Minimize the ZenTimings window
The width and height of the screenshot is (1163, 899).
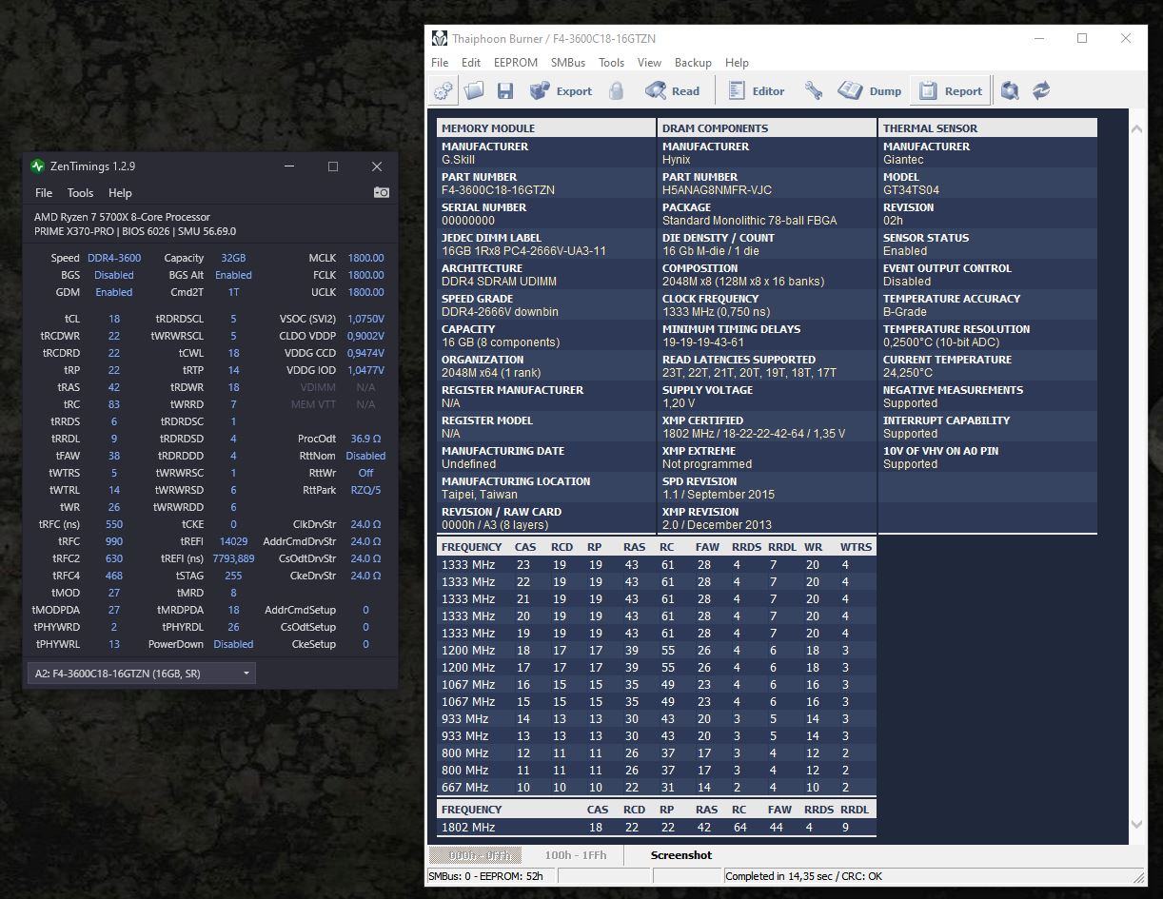[x=289, y=166]
